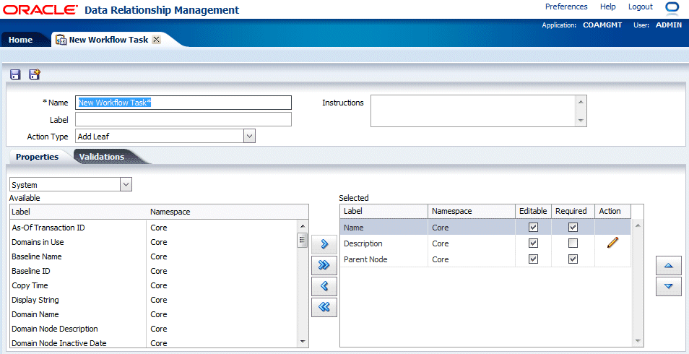Image resolution: width=689 pixels, height=354 pixels.
Task: Select the New Workflow Task tab
Action: (108, 40)
